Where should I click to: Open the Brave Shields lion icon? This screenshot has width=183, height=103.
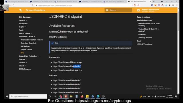tap(135, 5)
